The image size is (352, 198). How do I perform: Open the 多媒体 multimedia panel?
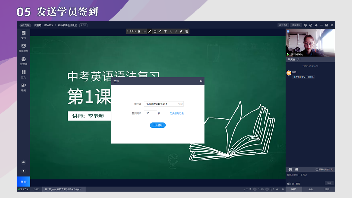tap(23, 61)
